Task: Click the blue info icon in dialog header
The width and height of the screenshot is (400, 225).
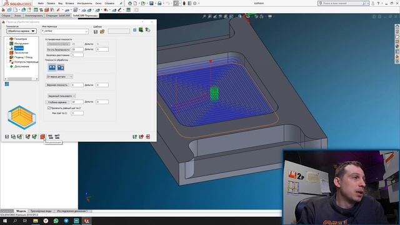Action: [x=135, y=30]
